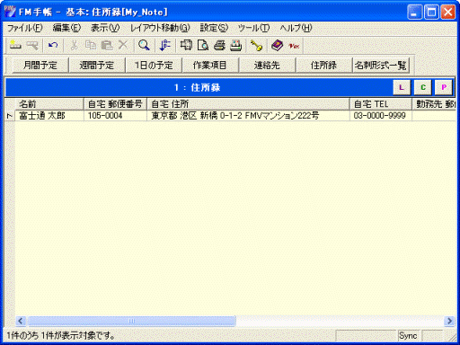Open the レイアウト移動(G) menu
The image size is (460, 345).
(x=160, y=28)
